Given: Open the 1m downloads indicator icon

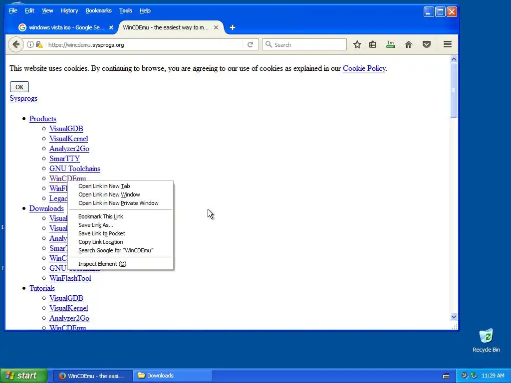Looking at the screenshot, I should [390, 44].
